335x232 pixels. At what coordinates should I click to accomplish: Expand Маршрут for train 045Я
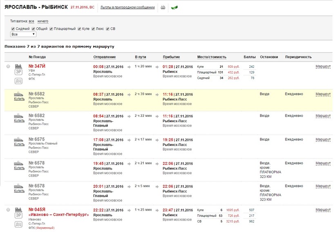(x=323, y=210)
